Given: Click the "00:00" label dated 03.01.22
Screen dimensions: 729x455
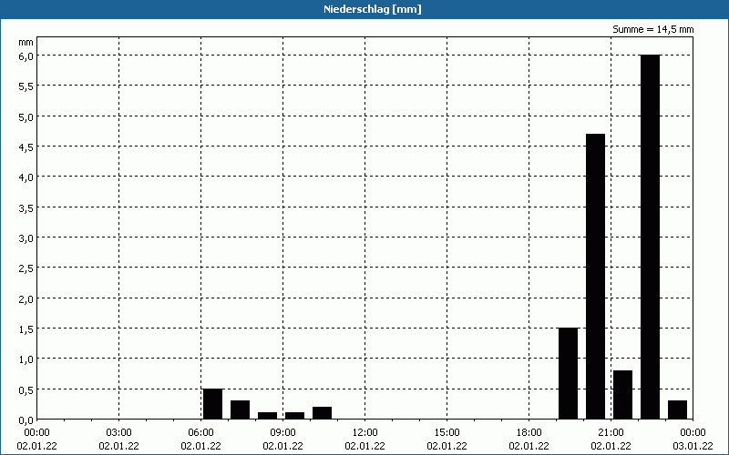Looking at the screenshot, I should (693, 433).
